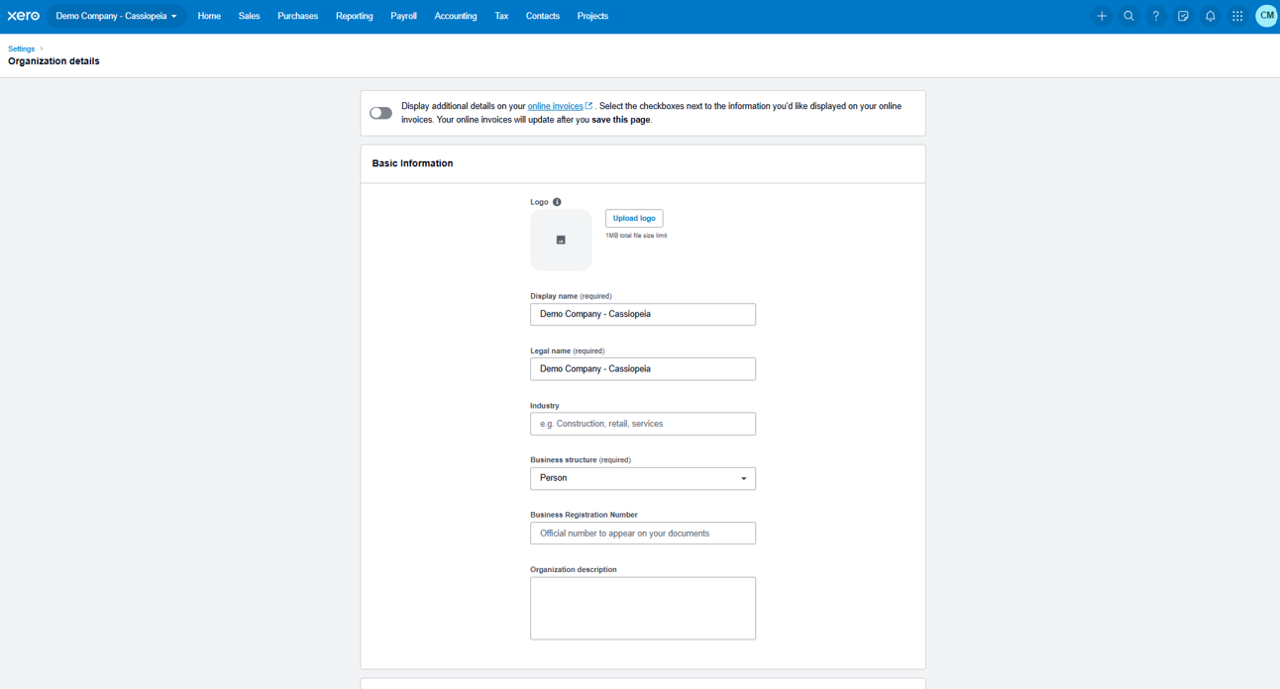Viewport: 1280px width, 689px height.
Task: Open the create new plus icon
Action: point(1102,16)
